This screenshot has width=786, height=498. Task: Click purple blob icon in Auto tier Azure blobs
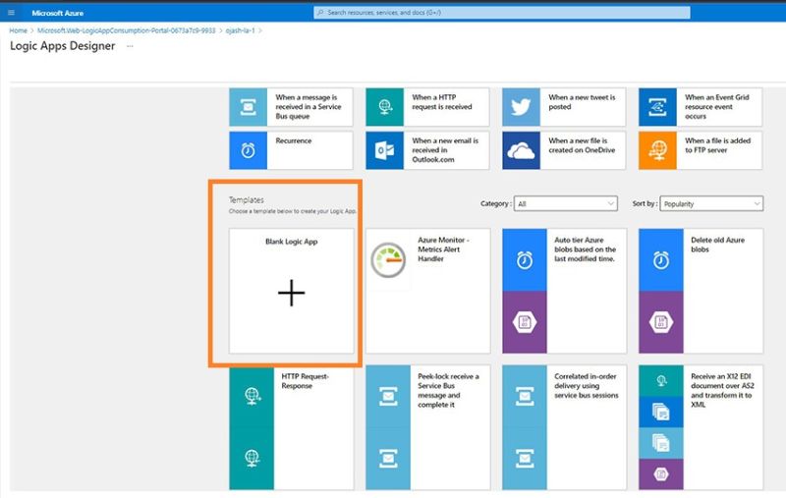pos(525,322)
